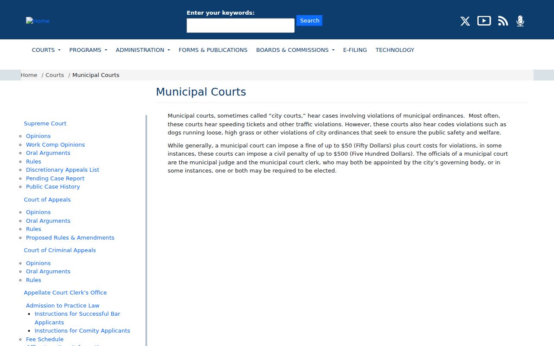Image resolution: width=554 pixels, height=346 pixels.
Task: Expand the Boards & Commissions dropdown
Action: [295, 50]
